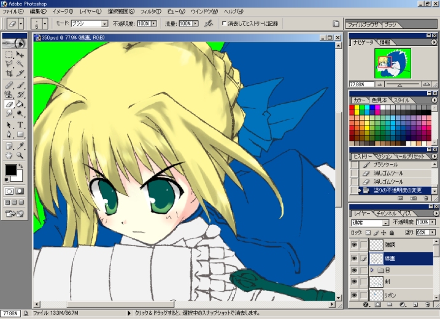Open the イメージ menu
The image size is (440, 319).
(63, 12)
